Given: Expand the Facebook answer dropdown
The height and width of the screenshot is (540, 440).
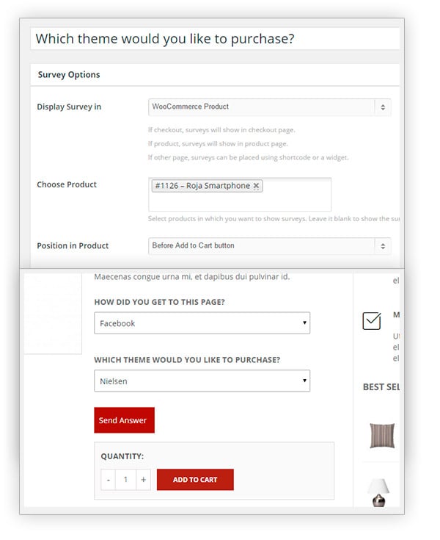Looking at the screenshot, I should click(202, 323).
